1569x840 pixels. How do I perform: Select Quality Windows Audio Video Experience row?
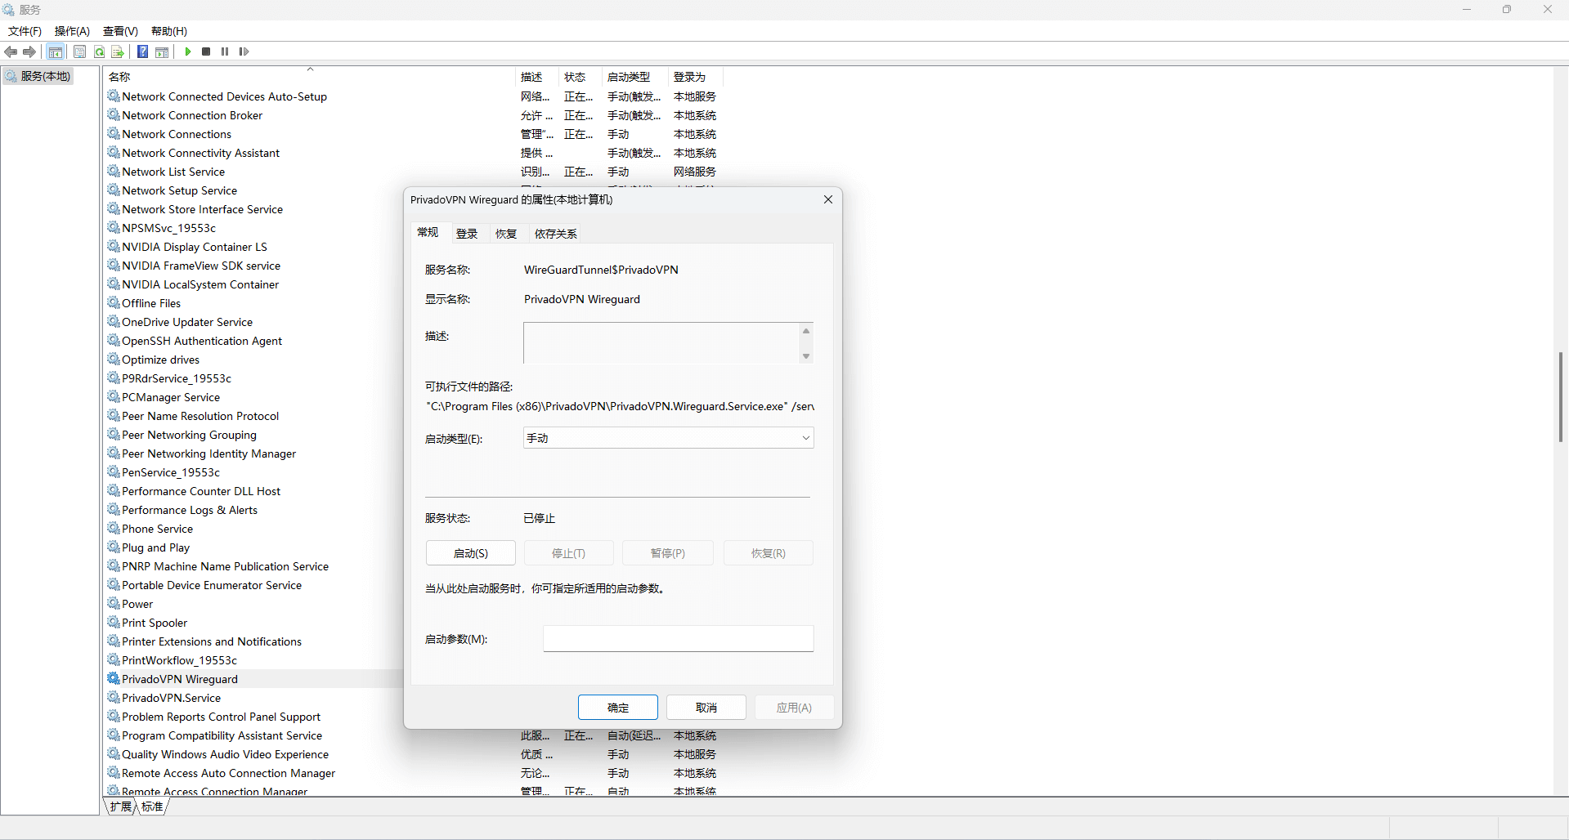point(414,754)
